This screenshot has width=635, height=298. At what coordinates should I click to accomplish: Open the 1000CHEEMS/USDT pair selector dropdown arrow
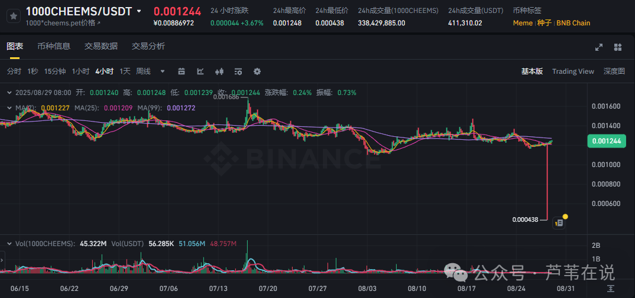click(x=140, y=11)
